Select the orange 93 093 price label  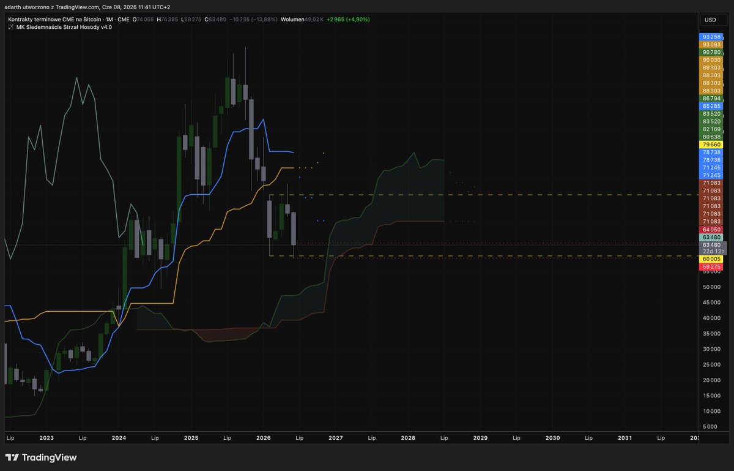tap(711, 45)
